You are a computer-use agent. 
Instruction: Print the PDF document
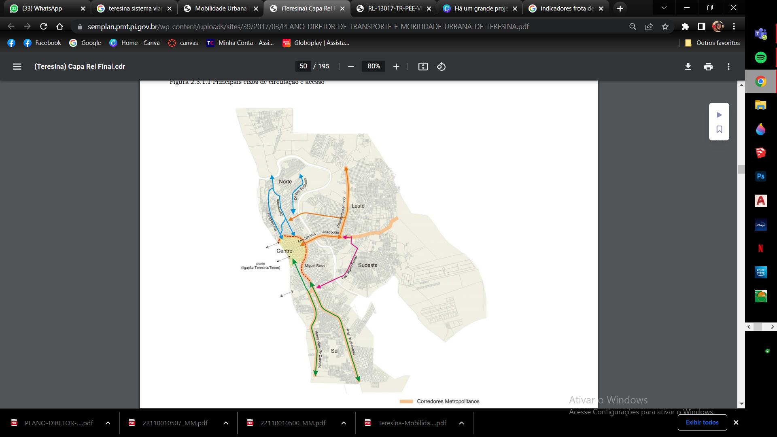tap(708, 66)
